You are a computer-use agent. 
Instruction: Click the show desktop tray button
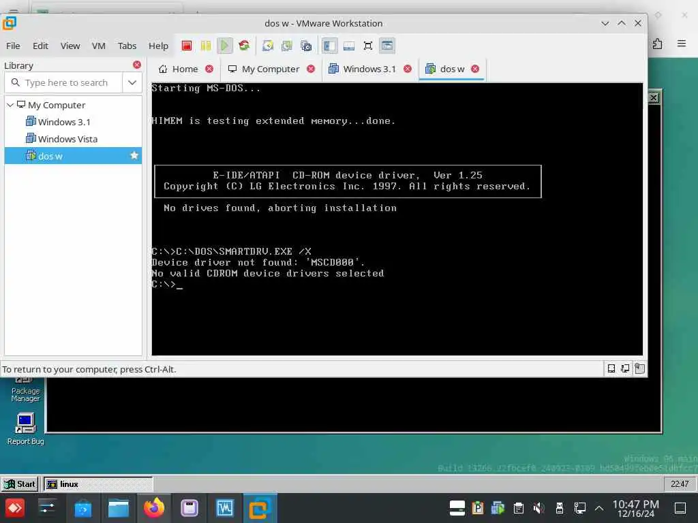coord(680,508)
